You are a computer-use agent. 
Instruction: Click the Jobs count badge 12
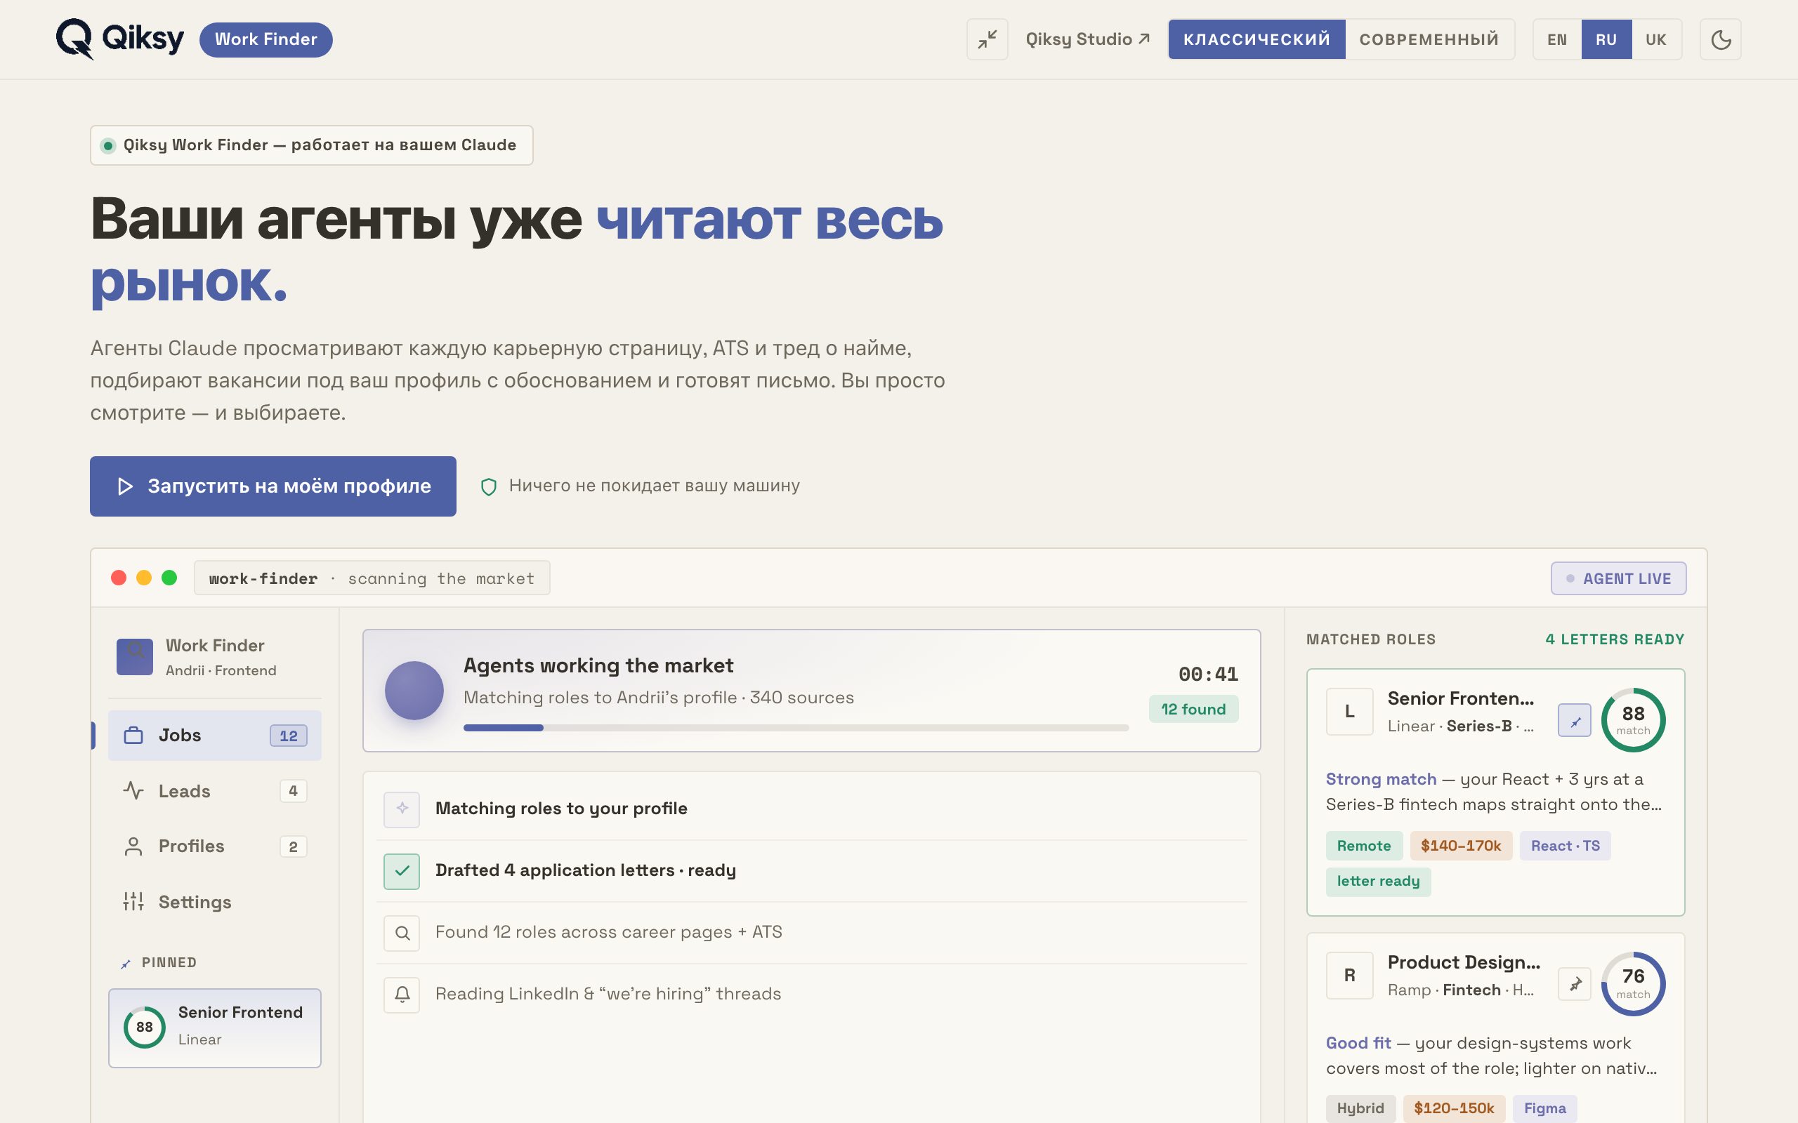288,736
